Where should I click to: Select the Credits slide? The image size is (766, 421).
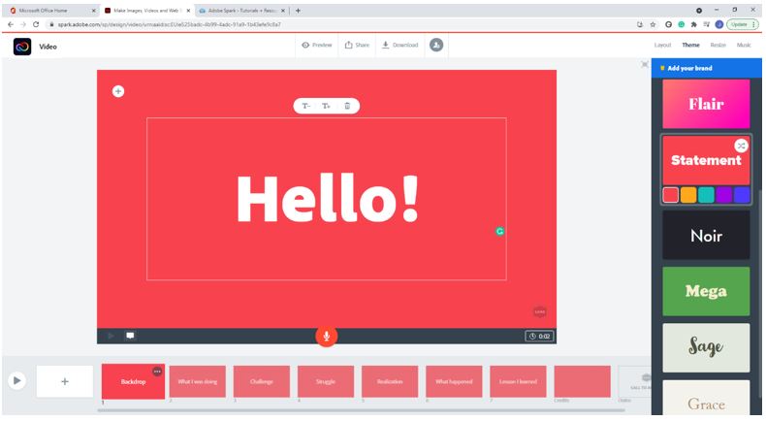pos(583,381)
